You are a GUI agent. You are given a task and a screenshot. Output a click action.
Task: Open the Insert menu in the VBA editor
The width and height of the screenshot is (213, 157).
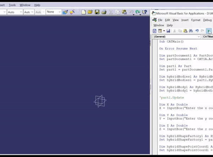(185, 20)
